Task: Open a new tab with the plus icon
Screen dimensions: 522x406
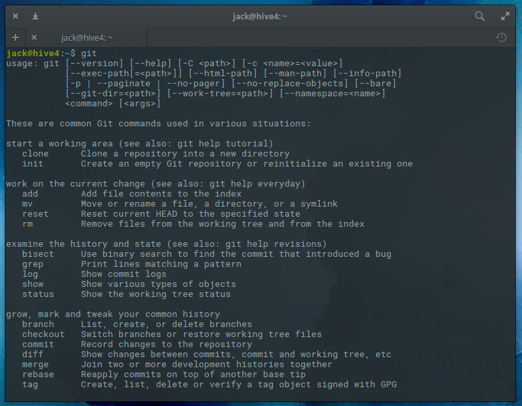Action: point(15,37)
